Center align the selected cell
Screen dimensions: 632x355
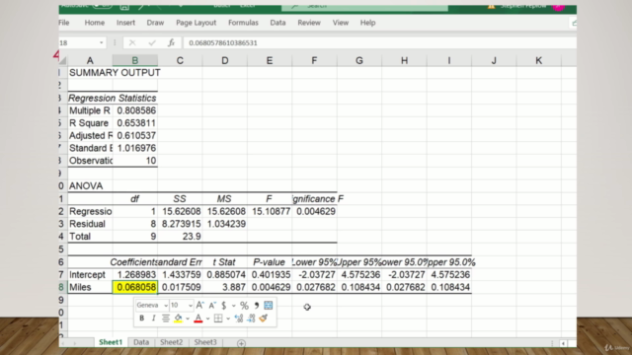(166, 319)
